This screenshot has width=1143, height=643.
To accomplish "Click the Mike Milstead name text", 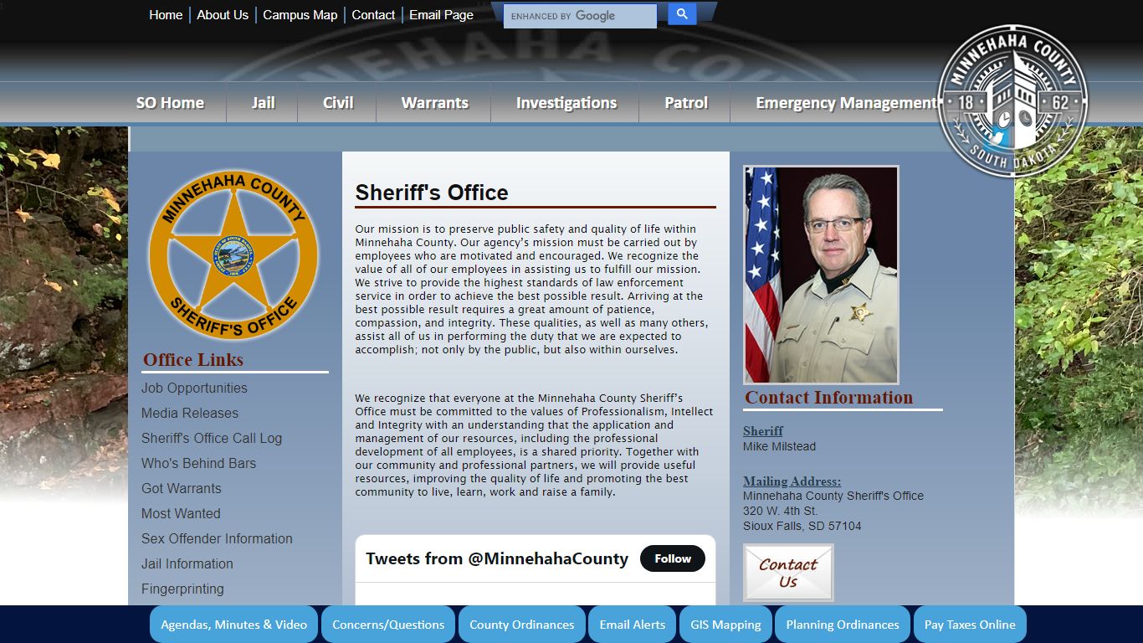I will [779, 447].
